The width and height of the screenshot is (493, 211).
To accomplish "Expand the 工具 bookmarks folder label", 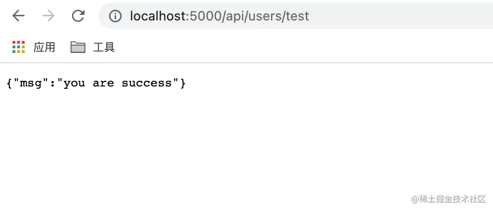I will (x=104, y=47).
